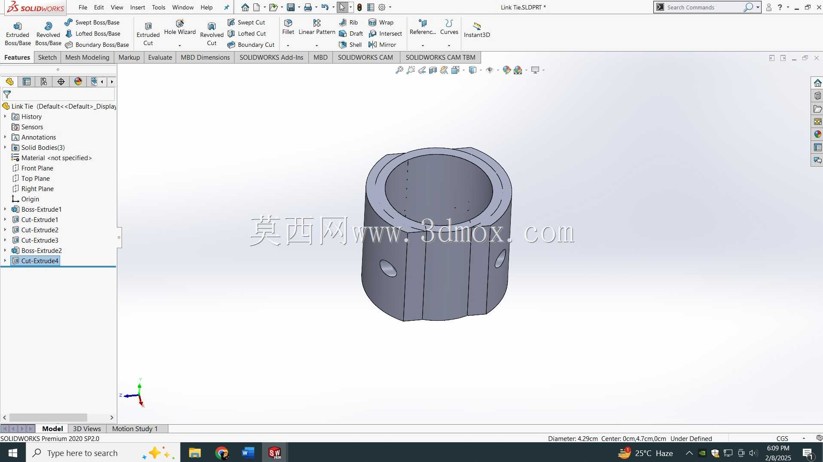Open the Options gear icon
The height and width of the screenshot is (462, 823).
coord(382,7)
